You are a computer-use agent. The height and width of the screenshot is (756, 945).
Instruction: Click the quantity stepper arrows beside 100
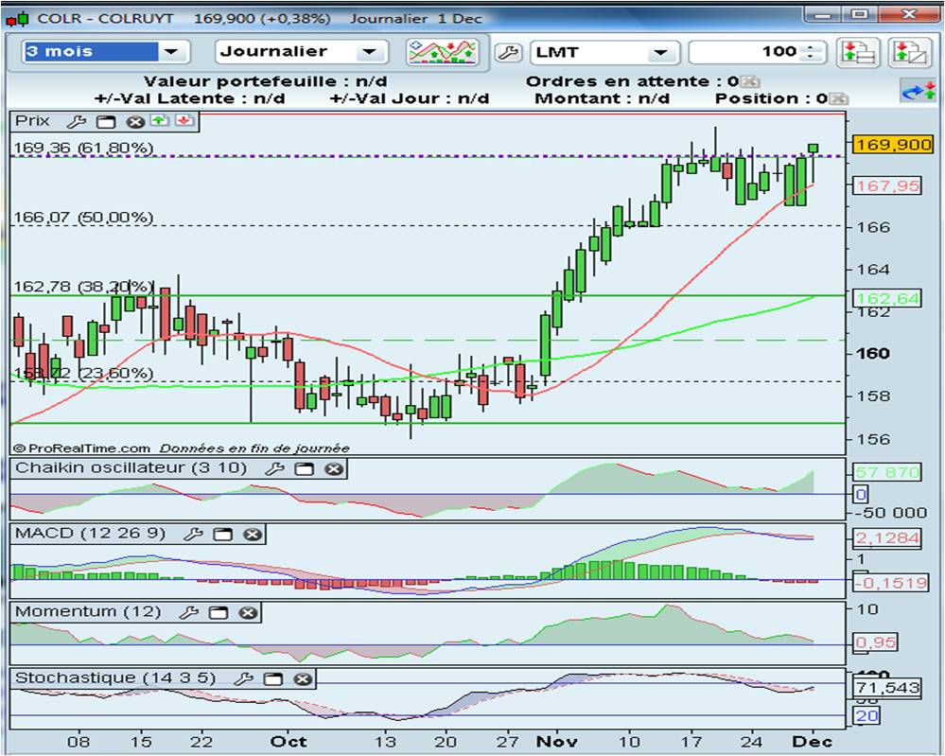811,52
